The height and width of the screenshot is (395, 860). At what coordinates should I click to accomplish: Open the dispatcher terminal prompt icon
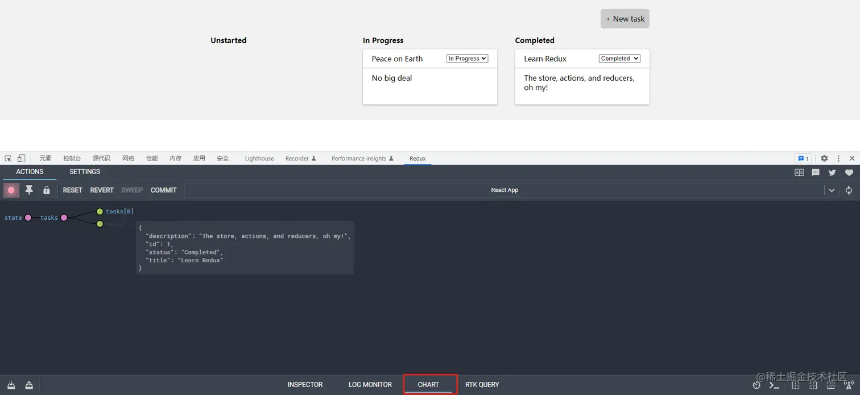(x=774, y=385)
